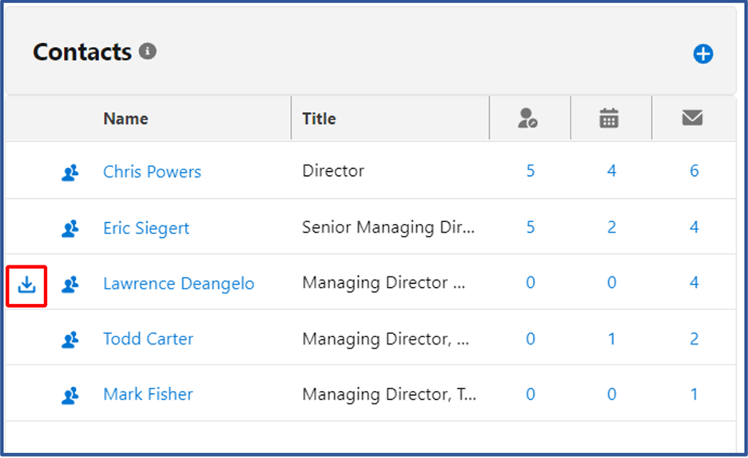Open Mark Fisher contact link
The width and height of the screenshot is (748, 458).
point(149,395)
